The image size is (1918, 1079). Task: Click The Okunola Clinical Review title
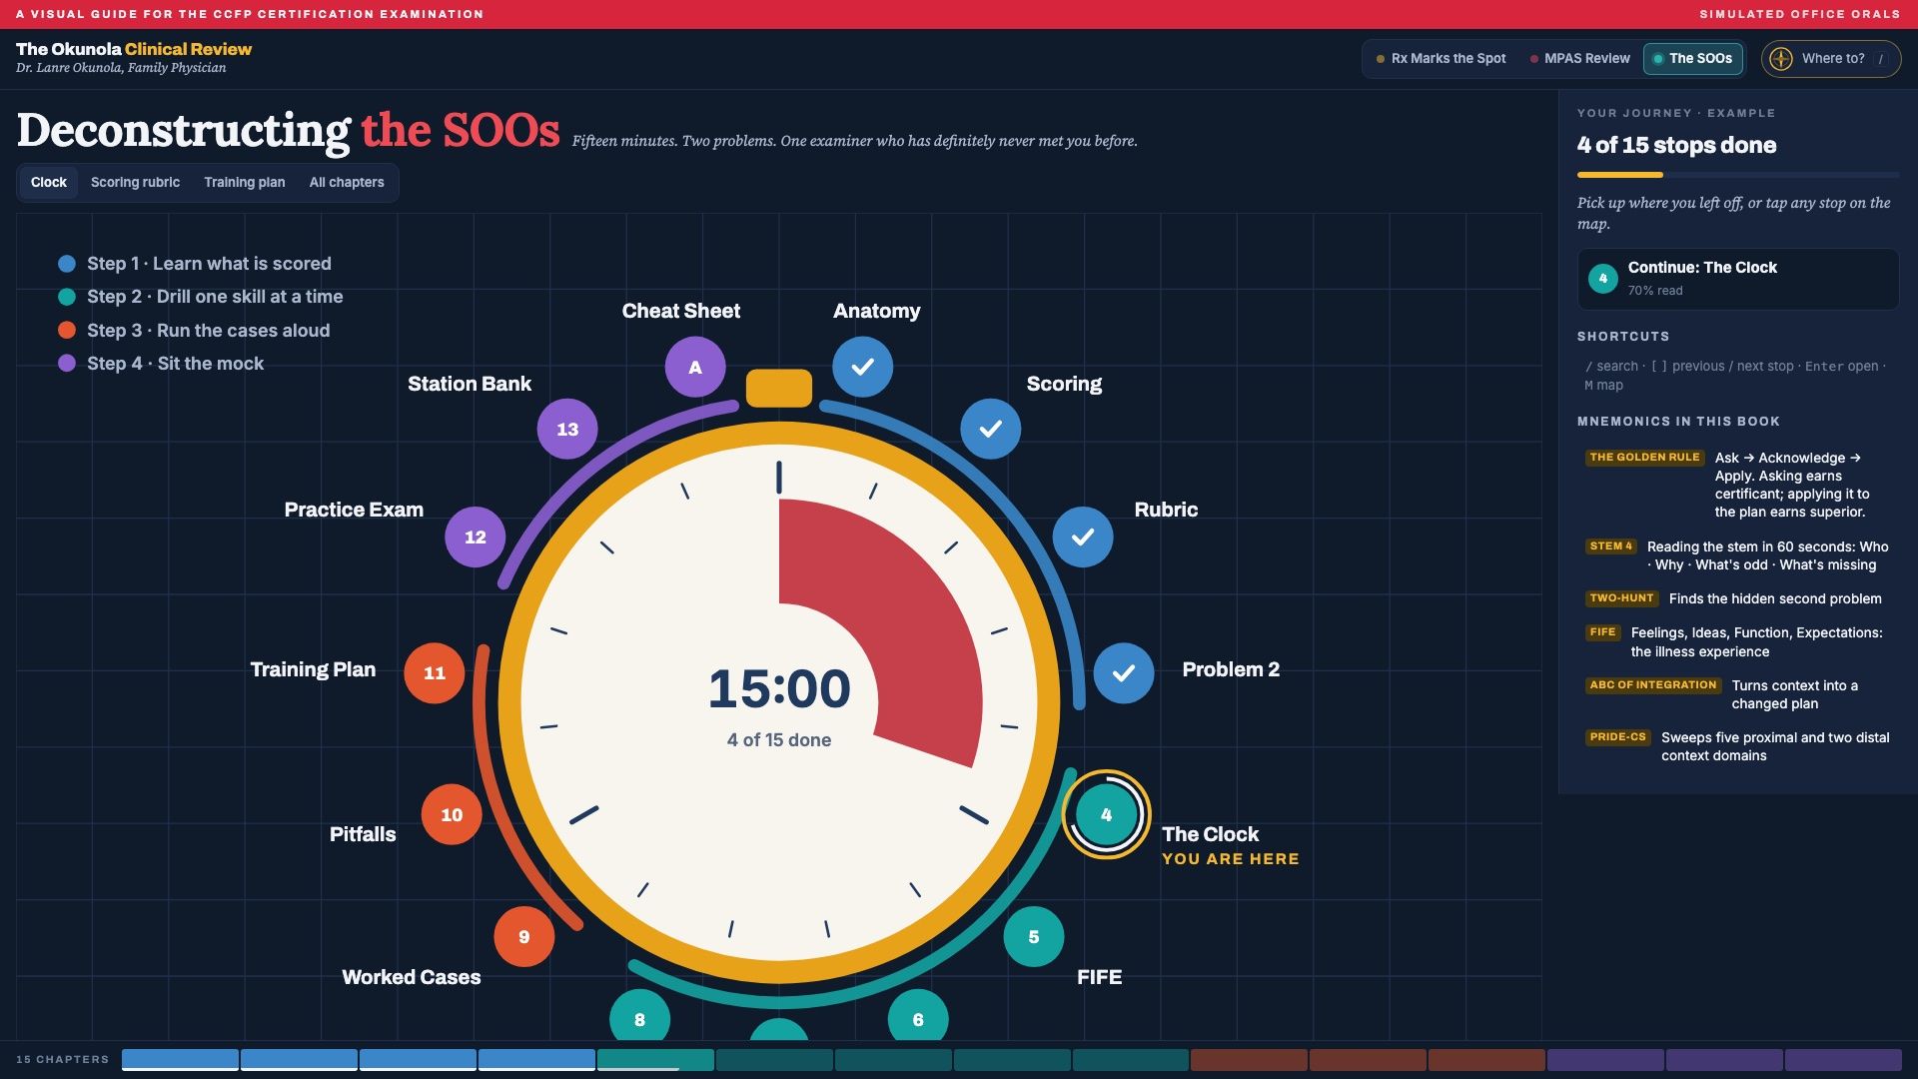(x=134, y=49)
